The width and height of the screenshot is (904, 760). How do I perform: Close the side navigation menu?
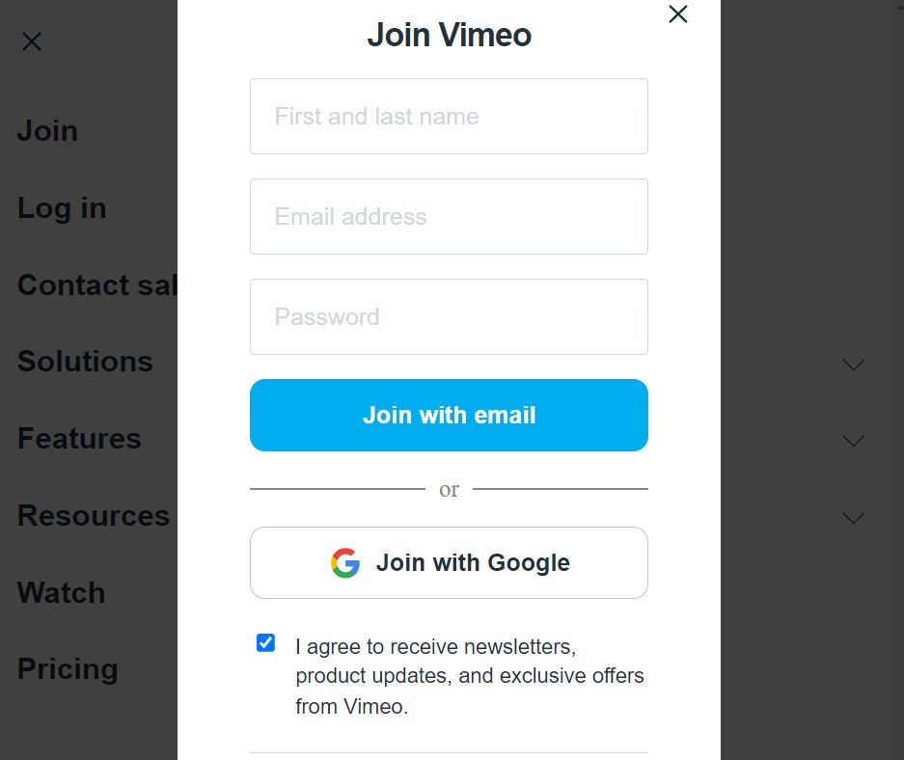point(32,41)
